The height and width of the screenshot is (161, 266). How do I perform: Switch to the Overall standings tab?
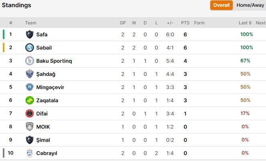(222, 5)
